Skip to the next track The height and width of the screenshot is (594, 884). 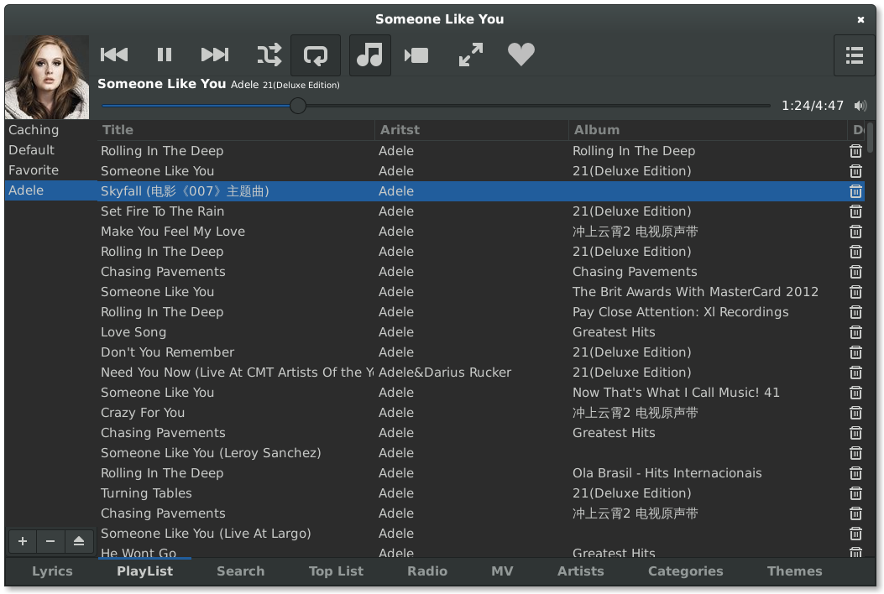pos(215,55)
